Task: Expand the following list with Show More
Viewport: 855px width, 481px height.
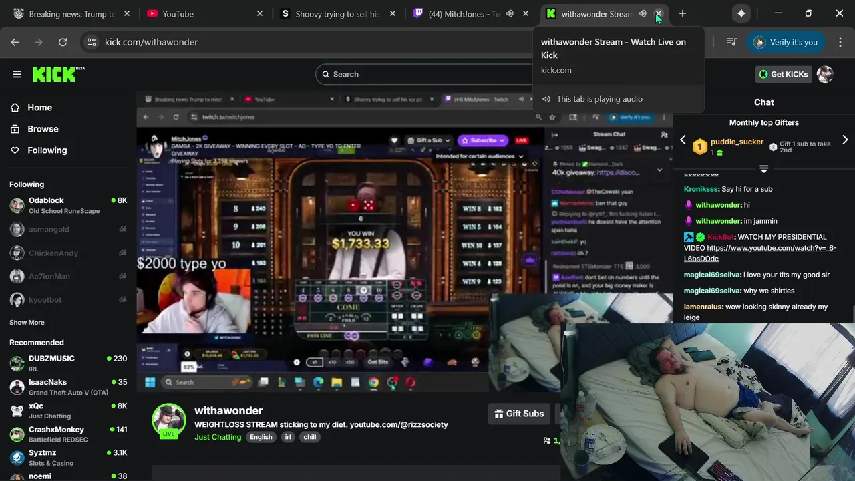Action: 27,323
